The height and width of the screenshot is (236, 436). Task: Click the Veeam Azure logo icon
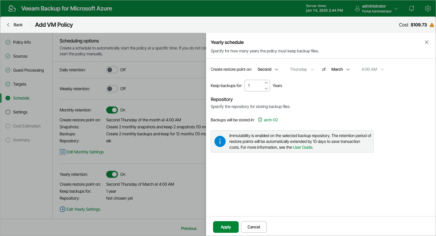click(12, 8)
